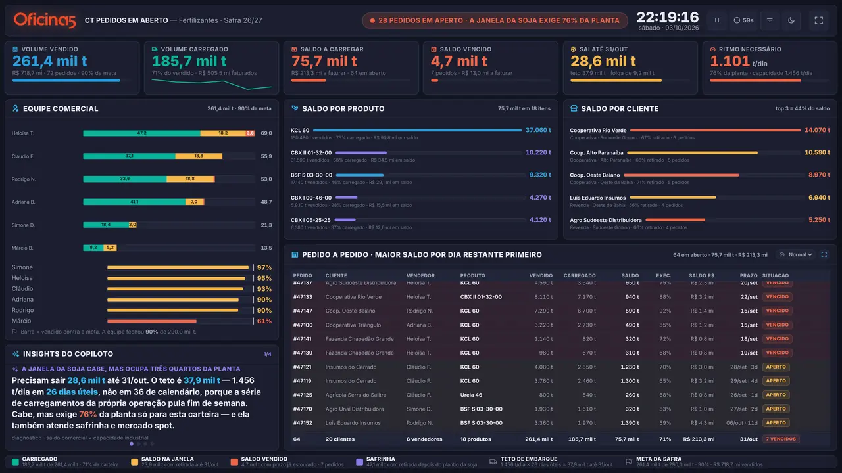
Task: Click the Equipe Comercial person icon
Action: pyautogui.click(x=16, y=108)
